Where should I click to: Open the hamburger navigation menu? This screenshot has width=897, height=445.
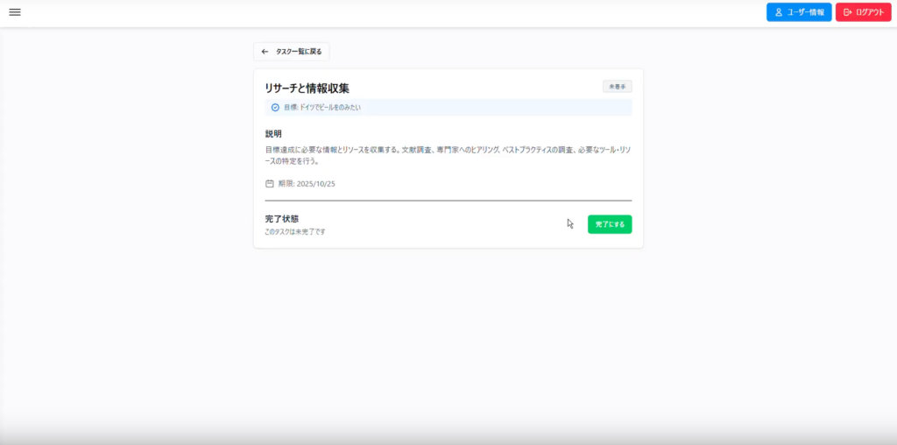pyautogui.click(x=15, y=12)
